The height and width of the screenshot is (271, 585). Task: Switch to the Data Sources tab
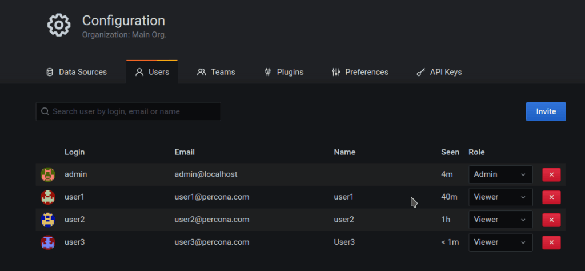coord(76,72)
